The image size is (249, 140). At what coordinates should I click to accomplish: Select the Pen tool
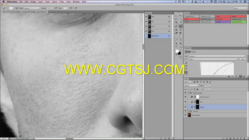tap(176, 40)
